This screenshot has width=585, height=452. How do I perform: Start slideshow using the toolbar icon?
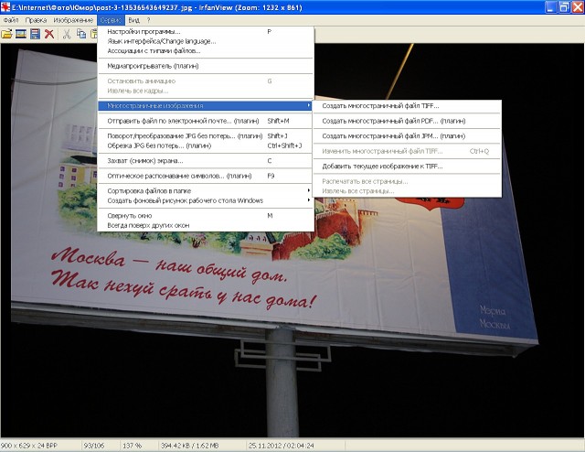pos(20,34)
